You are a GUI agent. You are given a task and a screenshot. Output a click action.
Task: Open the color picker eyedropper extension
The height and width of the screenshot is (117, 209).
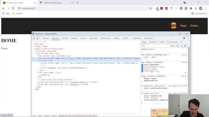tap(157, 8)
